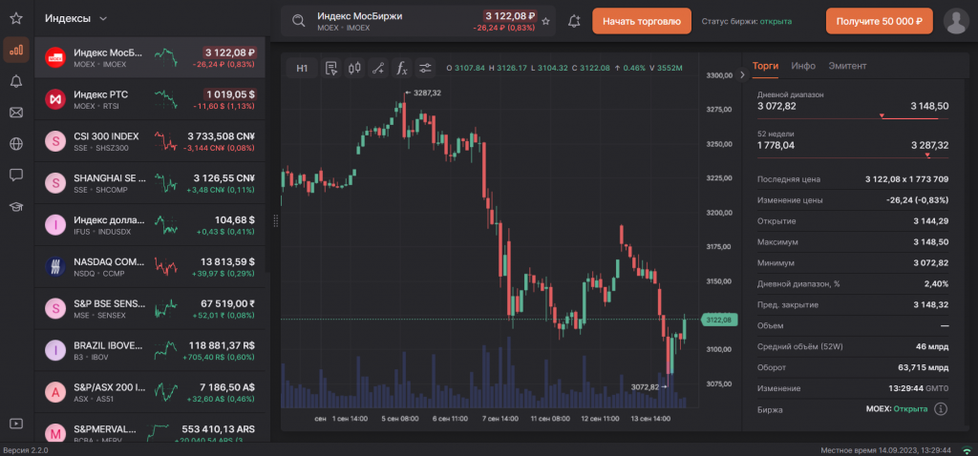Open the envelope messages icon in sidebar
Screen dimensions: 978x456
point(16,113)
